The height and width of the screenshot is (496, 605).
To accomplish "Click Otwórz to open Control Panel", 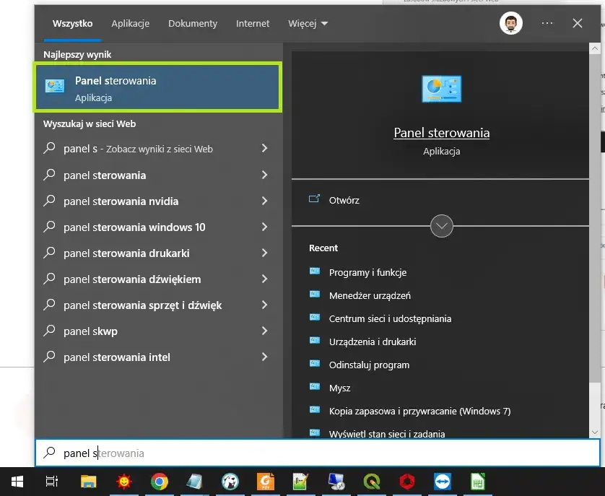I will pos(344,200).
